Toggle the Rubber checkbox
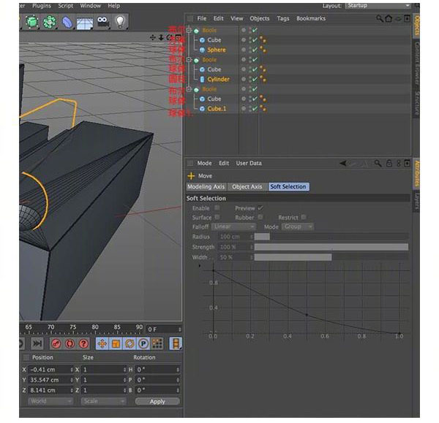The image size is (439, 423). pos(260,217)
